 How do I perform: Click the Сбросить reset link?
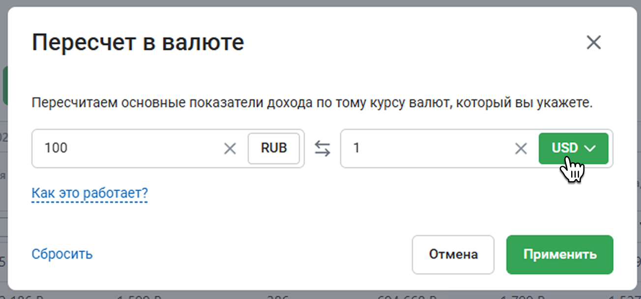point(62,254)
